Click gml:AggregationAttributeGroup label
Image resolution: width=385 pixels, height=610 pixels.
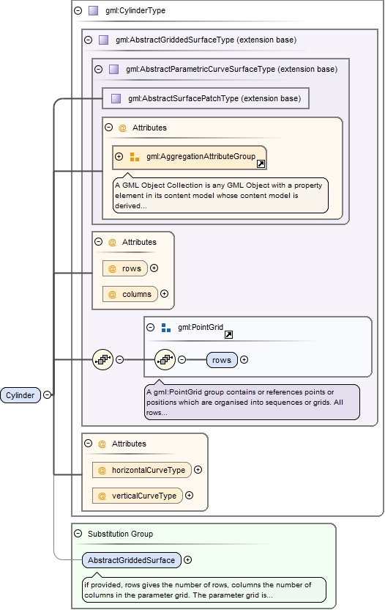pos(201,156)
